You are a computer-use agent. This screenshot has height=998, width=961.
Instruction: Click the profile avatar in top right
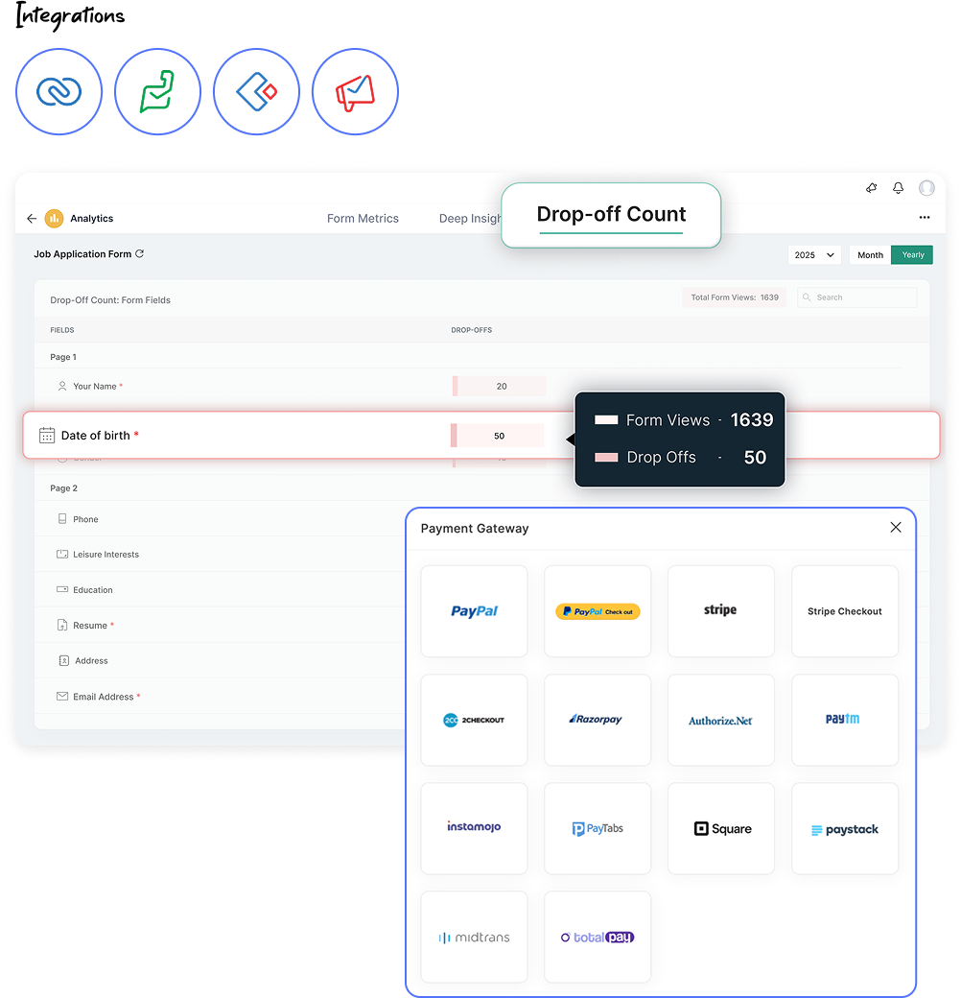(x=926, y=188)
